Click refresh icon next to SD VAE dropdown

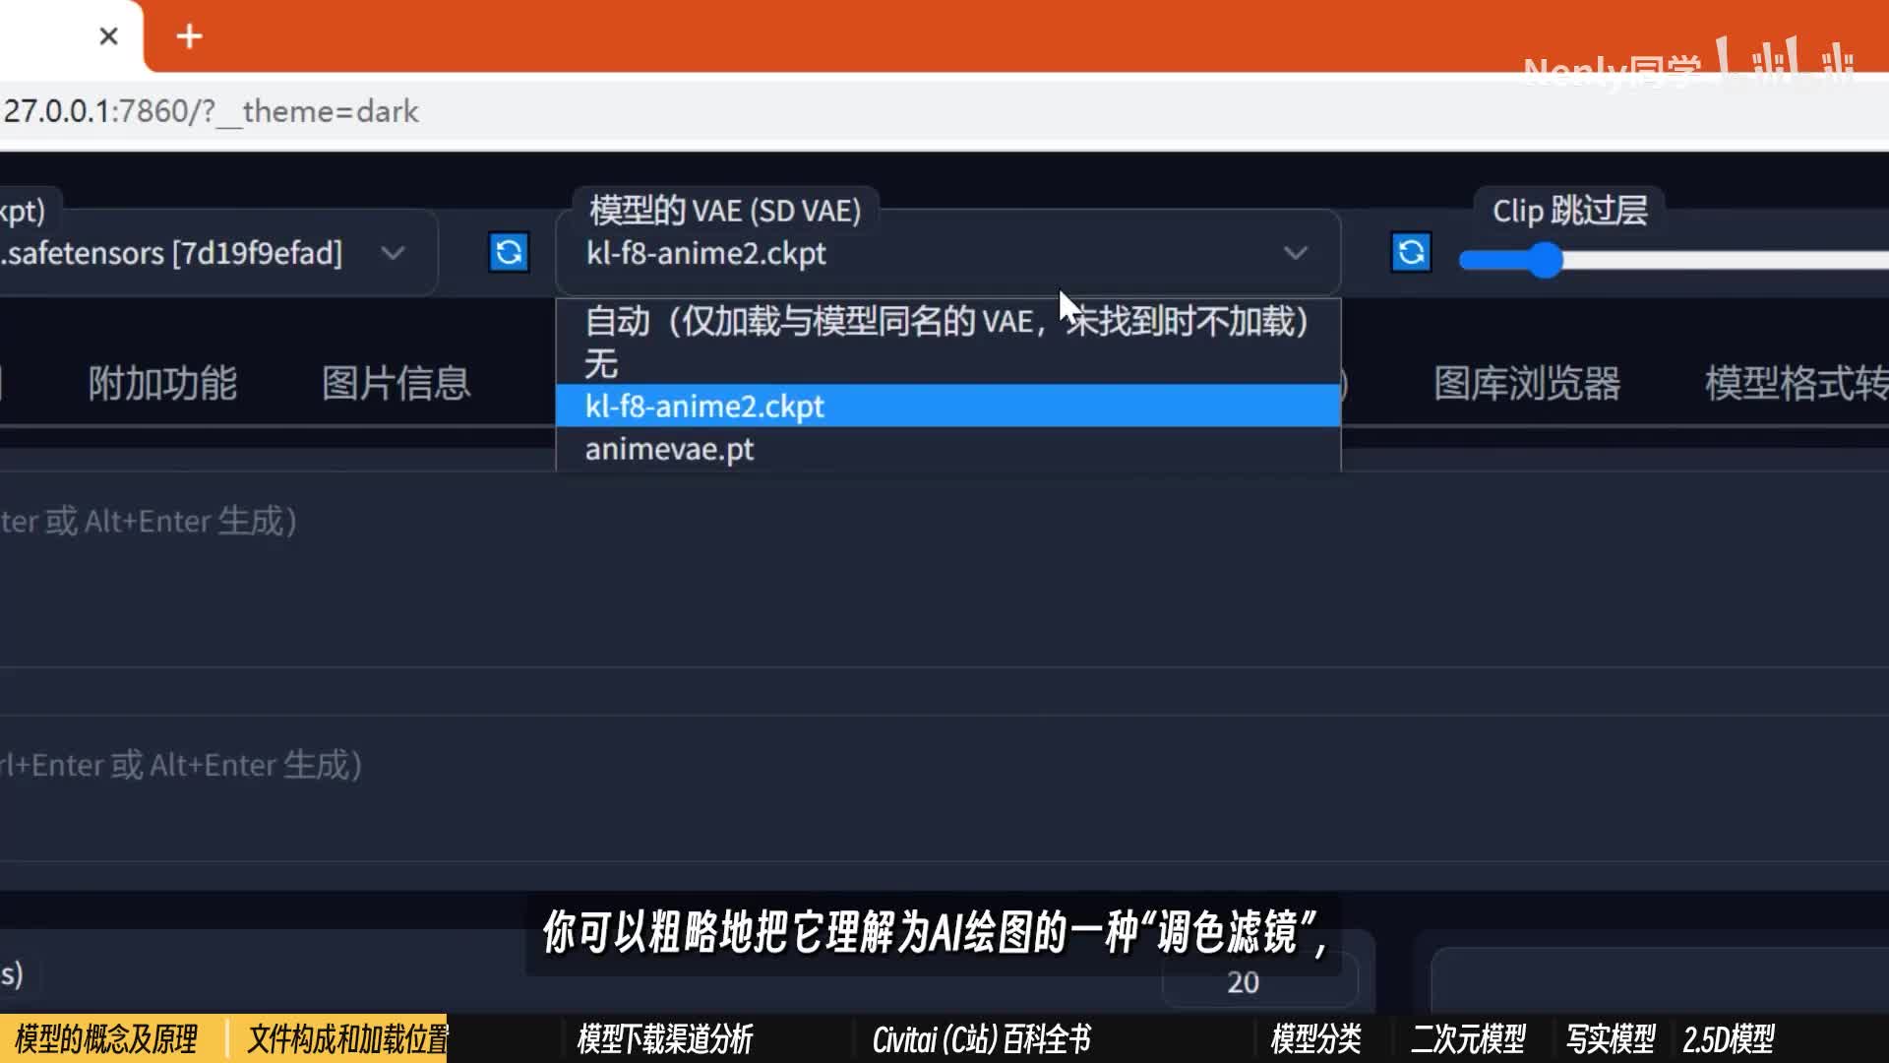[x=1411, y=253]
